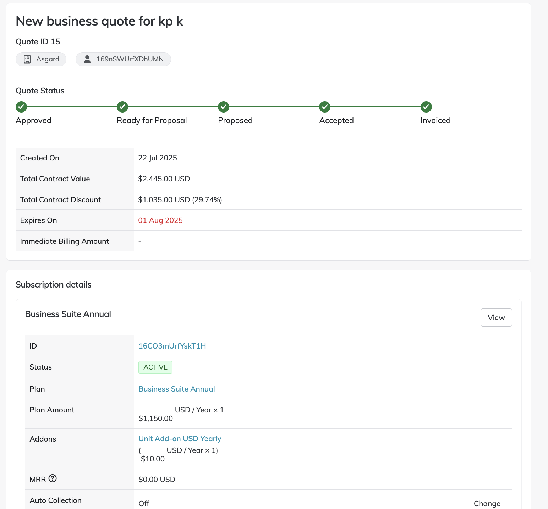Click the 22 Jul 2025 created date
The image size is (548, 509).
coord(158,158)
